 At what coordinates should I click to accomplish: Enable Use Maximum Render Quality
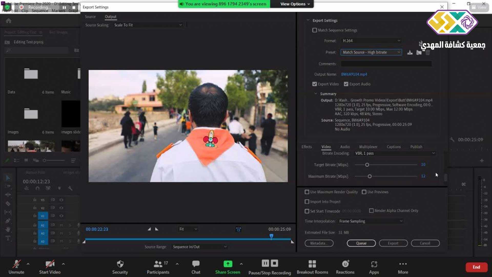[307, 192]
